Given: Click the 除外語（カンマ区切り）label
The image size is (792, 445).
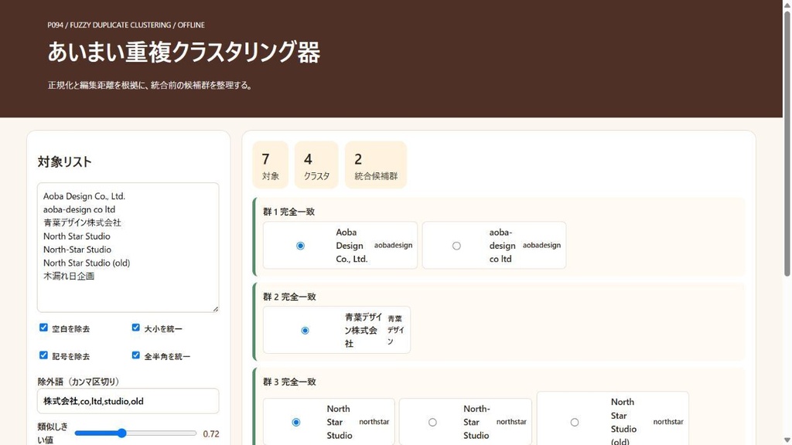Looking at the screenshot, I should pos(78,382).
